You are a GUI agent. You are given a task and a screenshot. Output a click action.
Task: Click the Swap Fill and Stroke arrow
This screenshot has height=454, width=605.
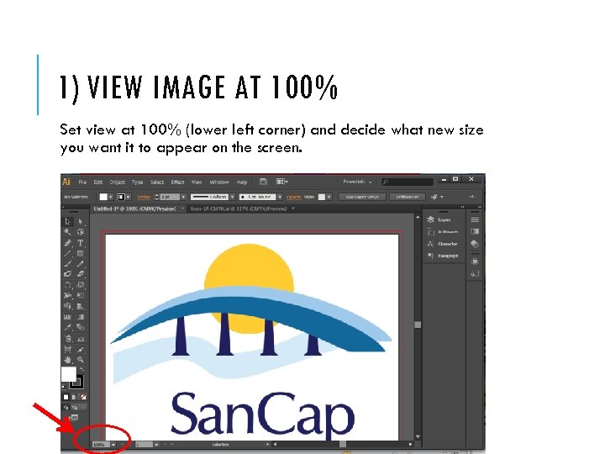pyautogui.click(x=82, y=369)
